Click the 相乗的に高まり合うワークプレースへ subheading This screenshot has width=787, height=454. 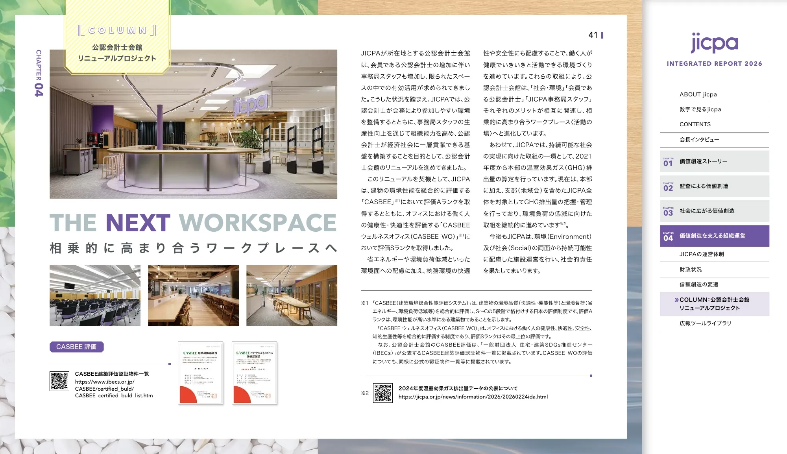click(x=193, y=248)
